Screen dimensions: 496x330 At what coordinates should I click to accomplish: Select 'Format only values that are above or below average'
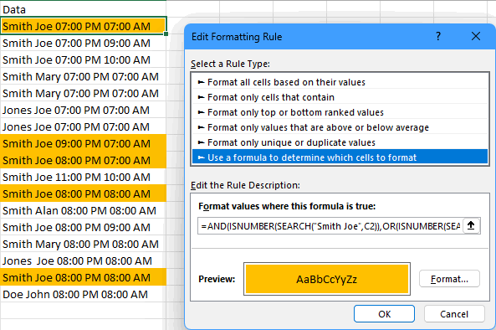tap(340, 127)
